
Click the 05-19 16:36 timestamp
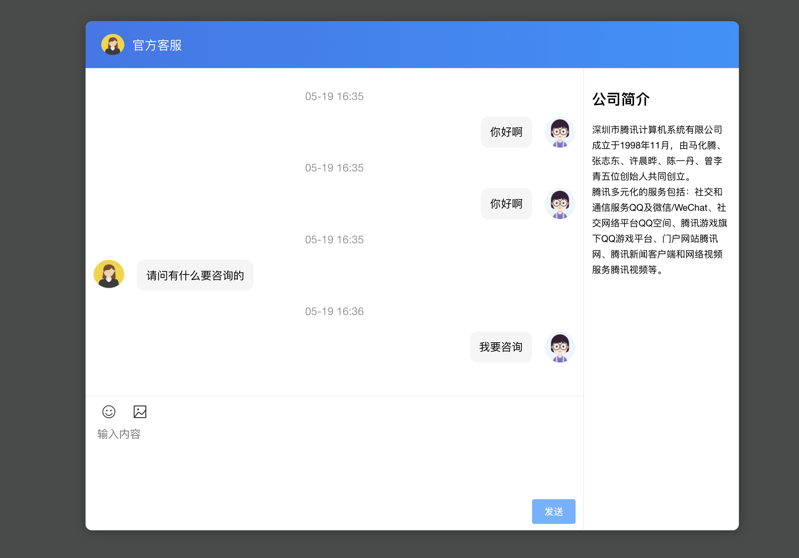(x=334, y=312)
